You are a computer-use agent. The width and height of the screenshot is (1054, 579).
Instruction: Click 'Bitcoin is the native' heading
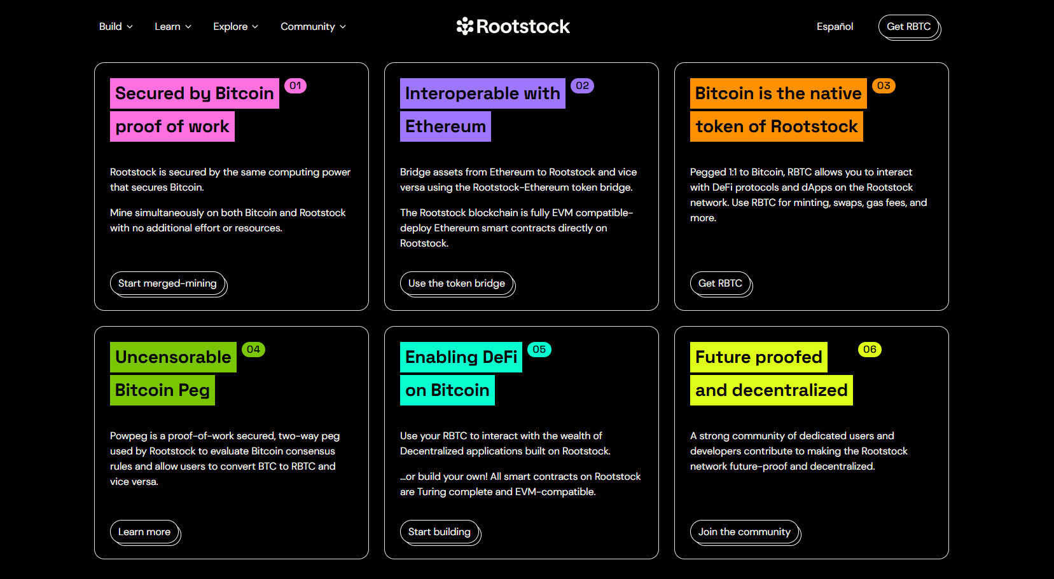[x=779, y=93]
